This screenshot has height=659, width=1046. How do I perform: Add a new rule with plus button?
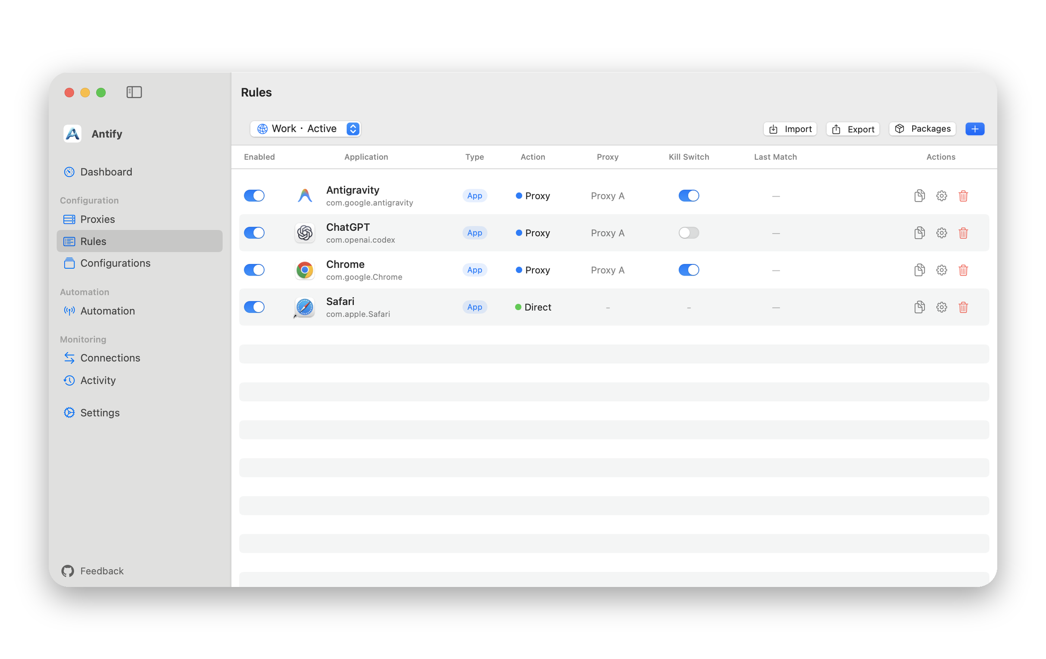pyautogui.click(x=975, y=129)
